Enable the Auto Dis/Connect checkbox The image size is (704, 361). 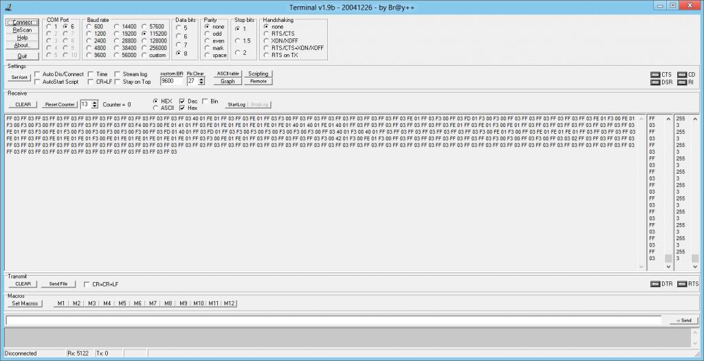click(x=37, y=74)
